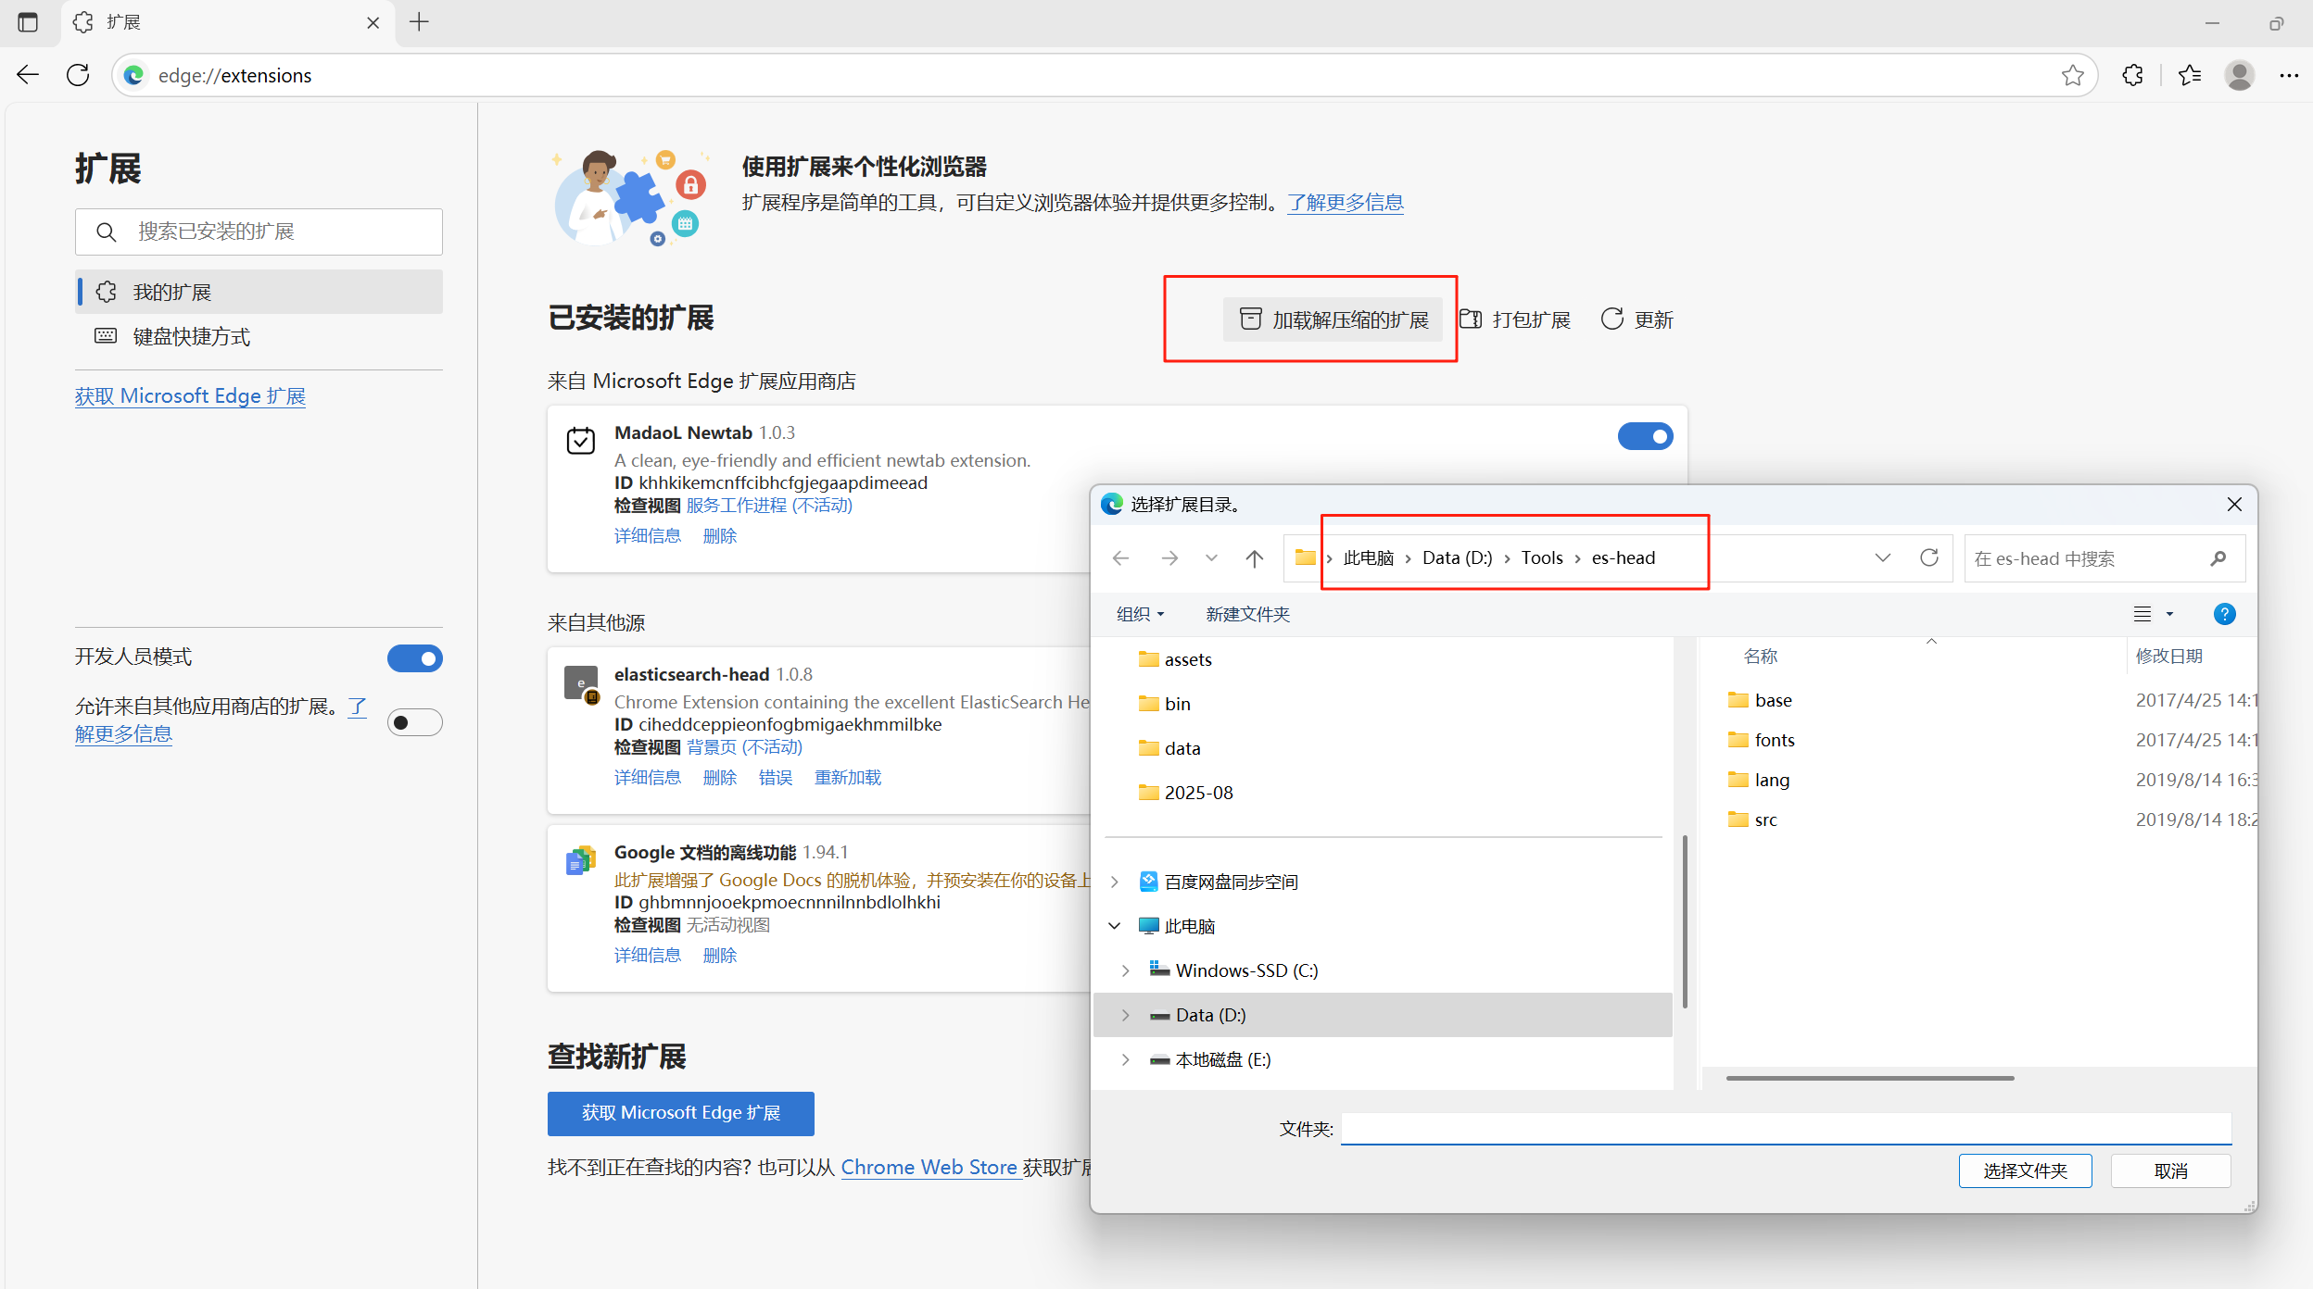The height and width of the screenshot is (1289, 2313).
Task: Click the blue help icon in dialog
Action: coord(2223,614)
